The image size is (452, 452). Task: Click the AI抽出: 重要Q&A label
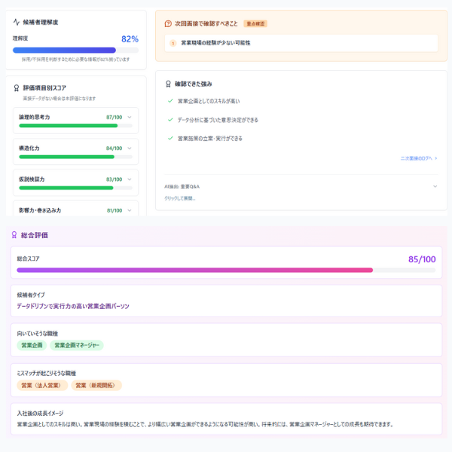(x=182, y=187)
